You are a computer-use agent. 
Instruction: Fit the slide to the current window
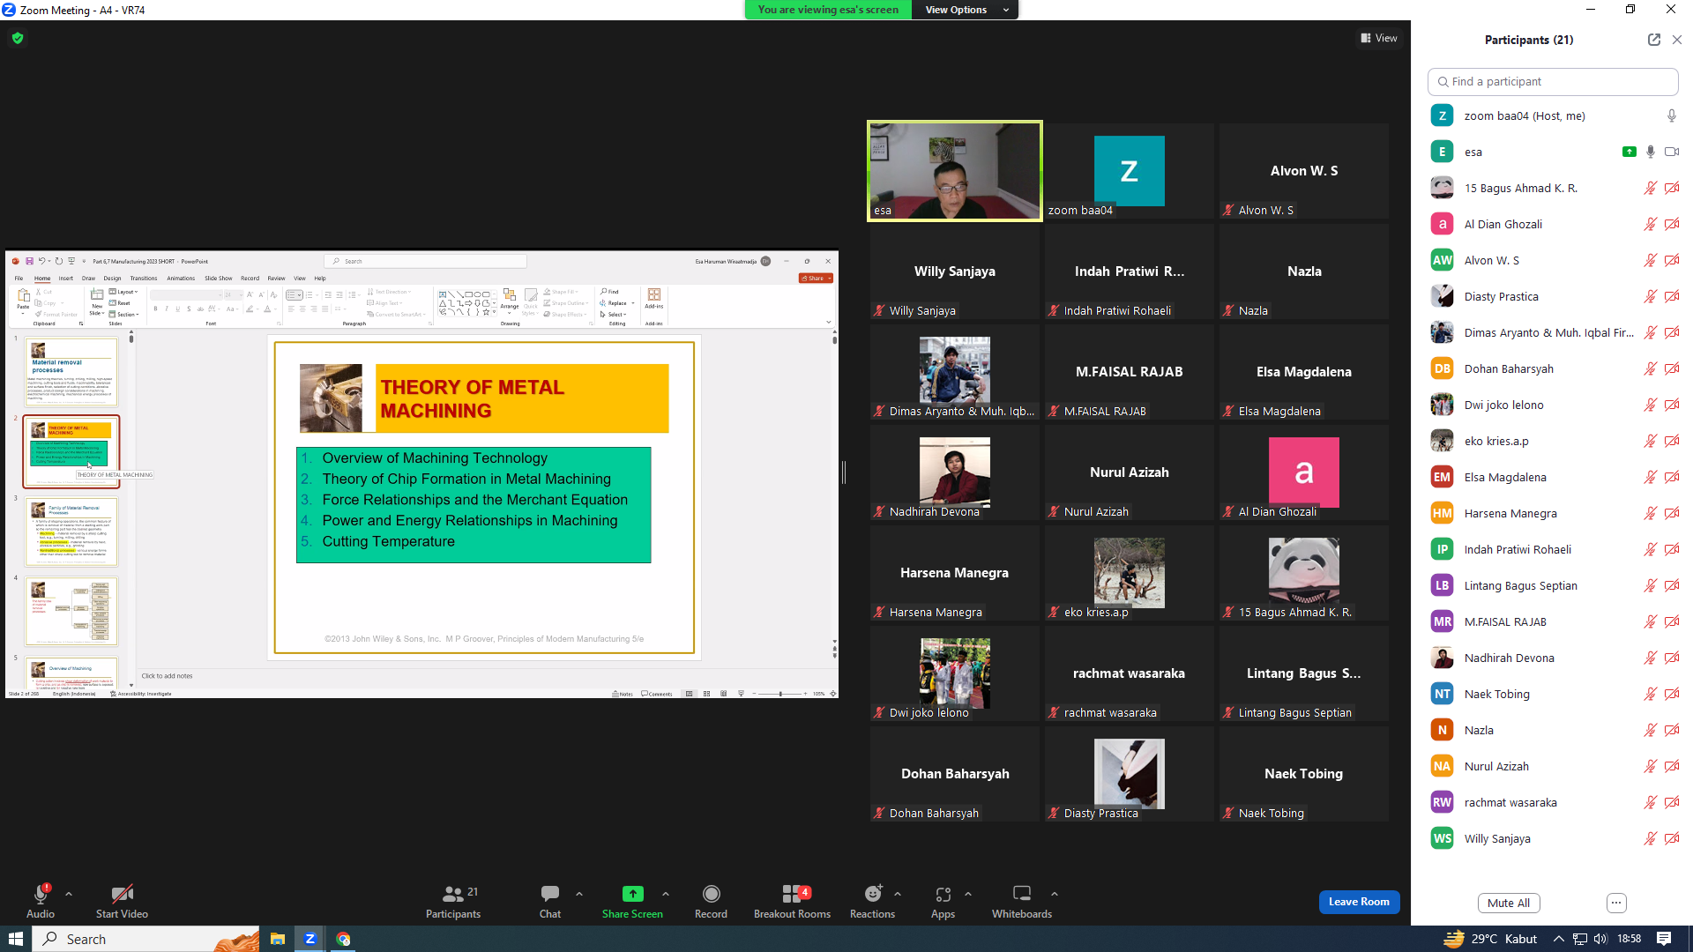click(833, 694)
